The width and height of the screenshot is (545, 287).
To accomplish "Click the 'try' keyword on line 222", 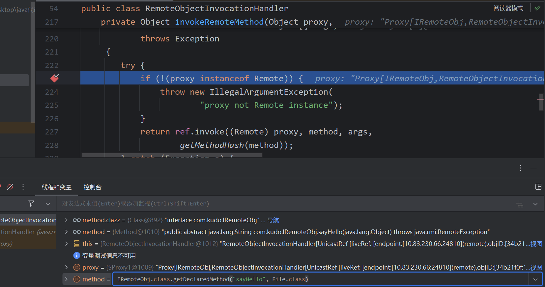I will pyautogui.click(x=128, y=65).
